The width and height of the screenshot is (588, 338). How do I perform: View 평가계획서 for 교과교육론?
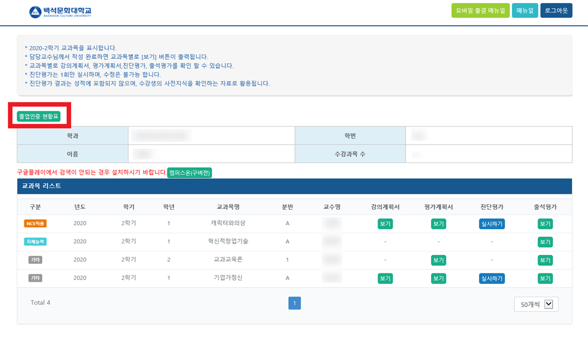click(438, 260)
